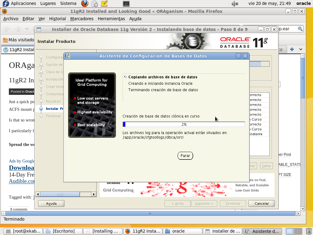Click the Firefox forward arrow
Screen dimensions: 313x235
[x=18, y=29]
